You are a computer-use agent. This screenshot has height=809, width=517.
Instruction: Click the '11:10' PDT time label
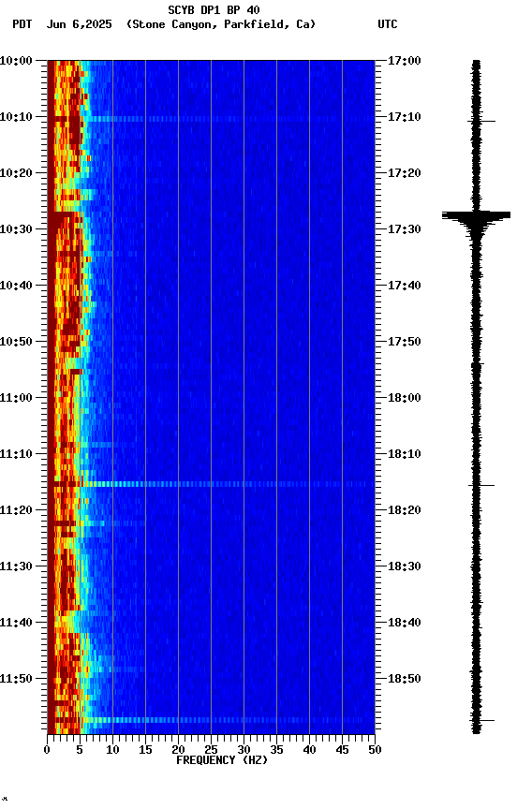pyautogui.click(x=16, y=454)
